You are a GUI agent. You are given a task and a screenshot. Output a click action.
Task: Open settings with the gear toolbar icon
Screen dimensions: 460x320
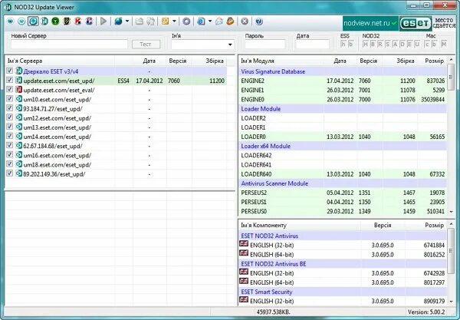[x=186, y=21]
